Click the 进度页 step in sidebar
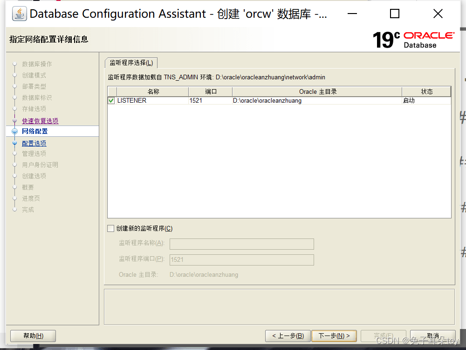This screenshot has height=350, width=466. 31,198
